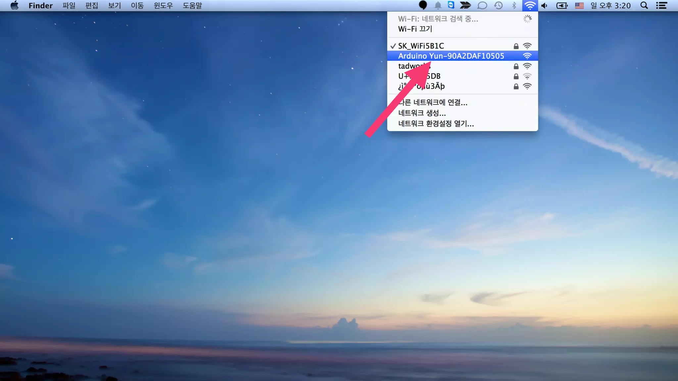This screenshot has height=381, width=678.
Task: Click the date and time clock display
Action: click(x=610, y=6)
